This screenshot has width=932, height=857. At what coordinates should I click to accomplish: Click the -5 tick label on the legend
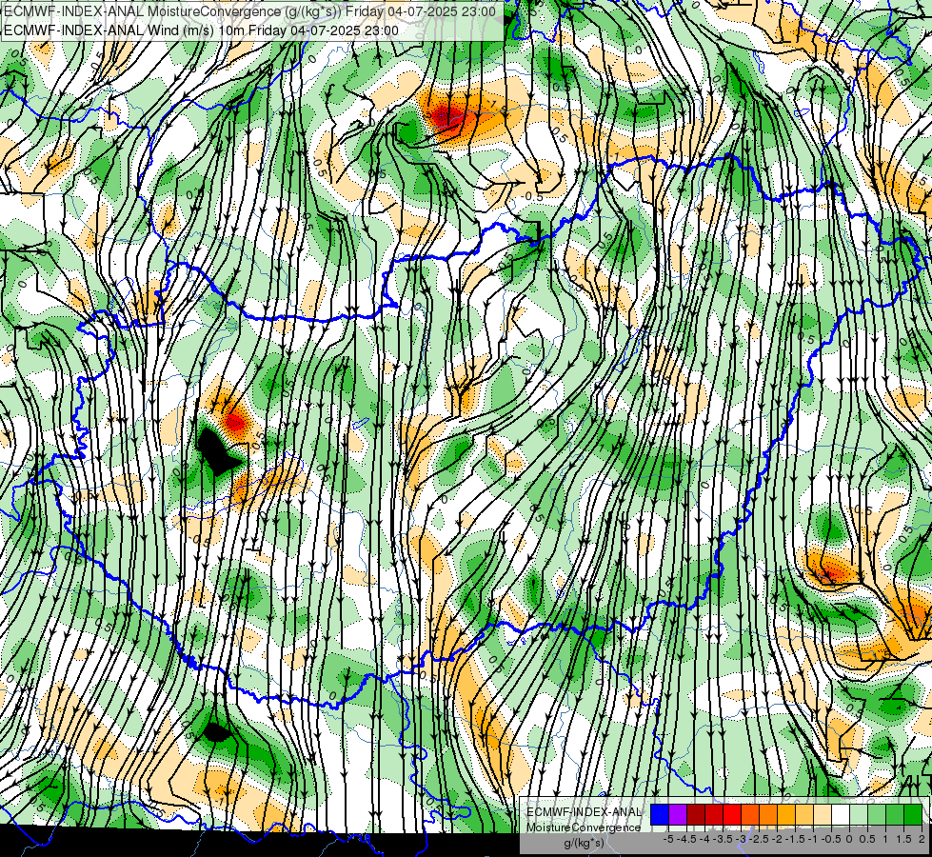(668, 839)
